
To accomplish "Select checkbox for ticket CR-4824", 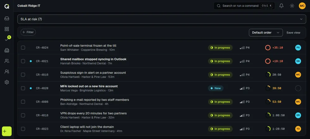I will pos(23,48).
